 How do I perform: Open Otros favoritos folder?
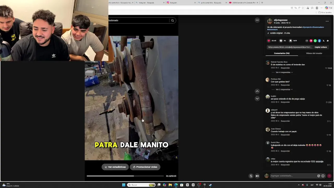[325, 13]
